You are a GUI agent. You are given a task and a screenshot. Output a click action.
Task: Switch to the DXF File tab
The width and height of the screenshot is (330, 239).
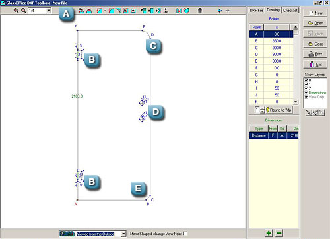coord(256,11)
